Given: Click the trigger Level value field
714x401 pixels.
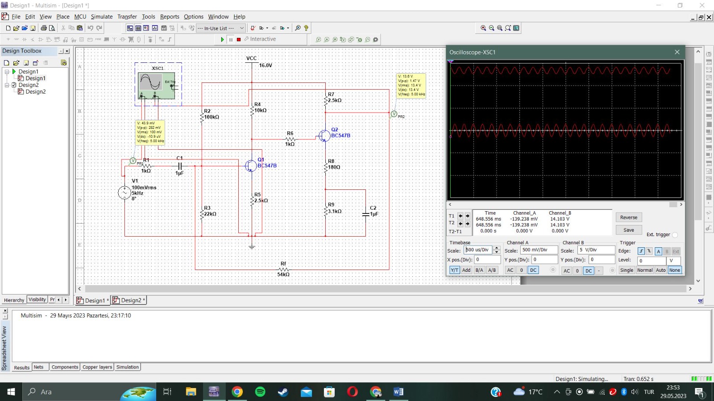Looking at the screenshot, I should click(x=652, y=261).
